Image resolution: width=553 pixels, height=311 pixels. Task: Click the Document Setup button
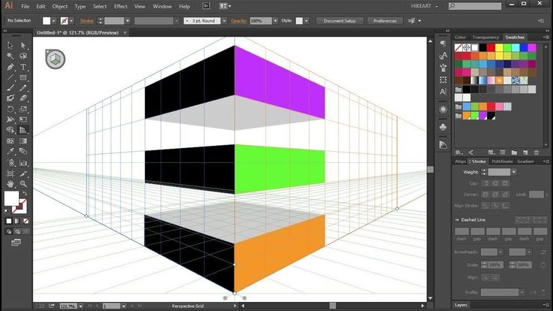click(340, 21)
